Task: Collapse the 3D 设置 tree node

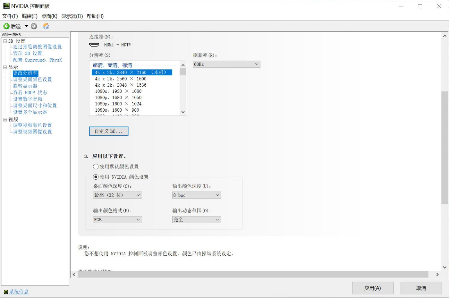Action: point(5,41)
